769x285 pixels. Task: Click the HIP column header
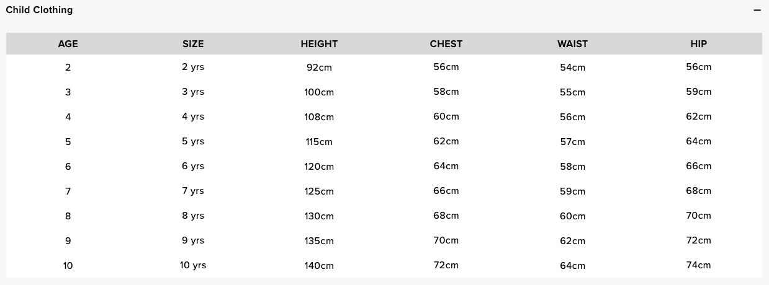[x=699, y=44]
